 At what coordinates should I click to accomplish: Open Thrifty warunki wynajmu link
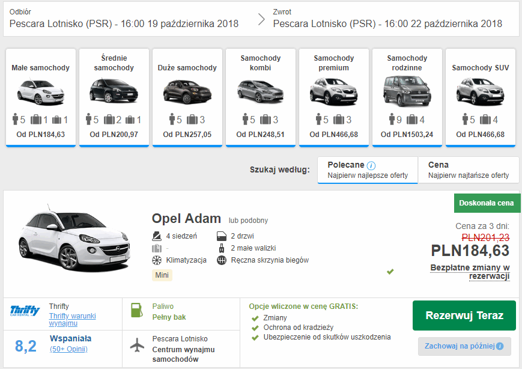tap(72, 319)
